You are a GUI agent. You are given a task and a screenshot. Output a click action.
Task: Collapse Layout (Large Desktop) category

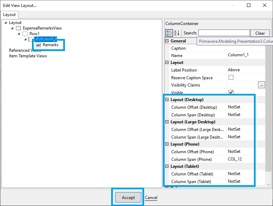167,122
